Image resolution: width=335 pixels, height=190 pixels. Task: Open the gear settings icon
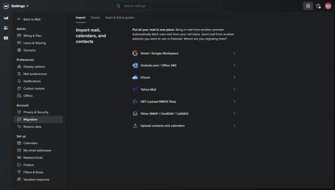tap(308, 6)
